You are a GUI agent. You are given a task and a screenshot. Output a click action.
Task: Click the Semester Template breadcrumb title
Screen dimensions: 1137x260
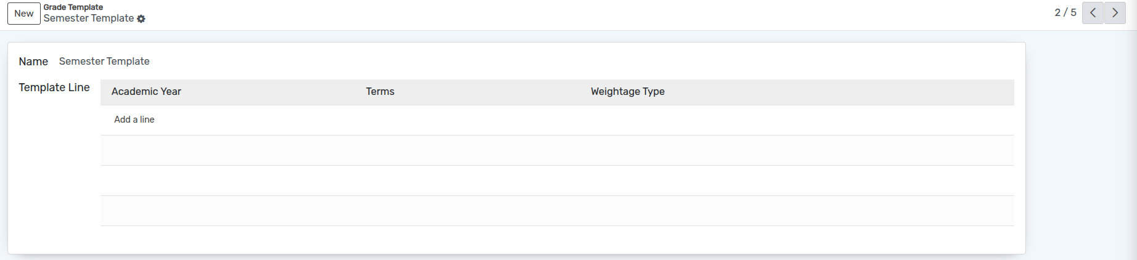pyautogui.click(x=89, y=18)
